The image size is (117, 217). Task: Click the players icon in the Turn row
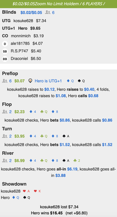coord(5,136)
